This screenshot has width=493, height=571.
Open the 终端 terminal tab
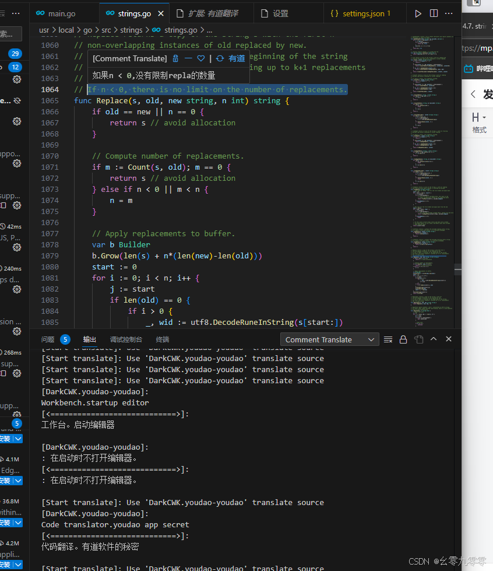pyautogui.click(x=163, y=339)
